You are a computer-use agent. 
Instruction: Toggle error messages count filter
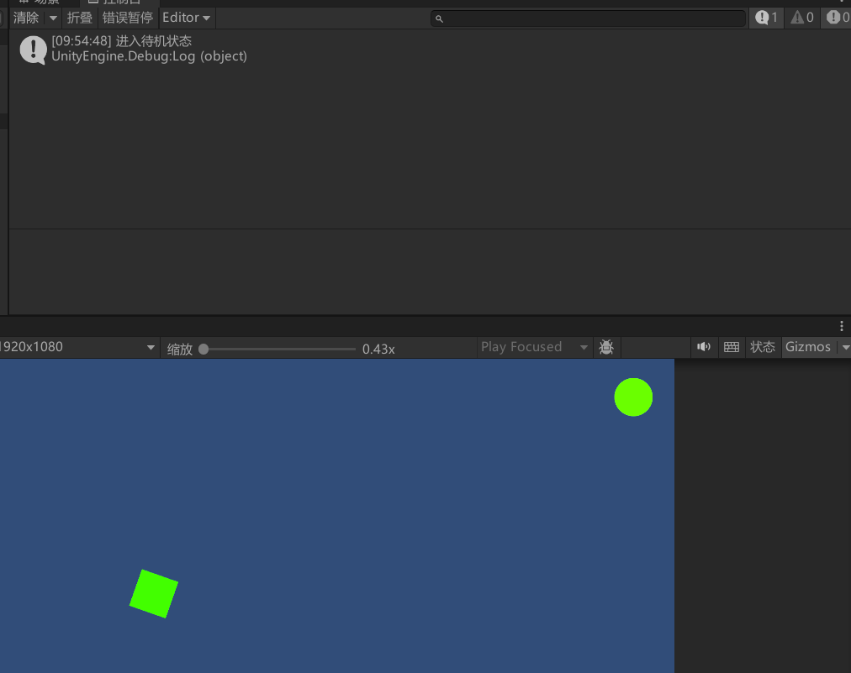tap(837, 18)
